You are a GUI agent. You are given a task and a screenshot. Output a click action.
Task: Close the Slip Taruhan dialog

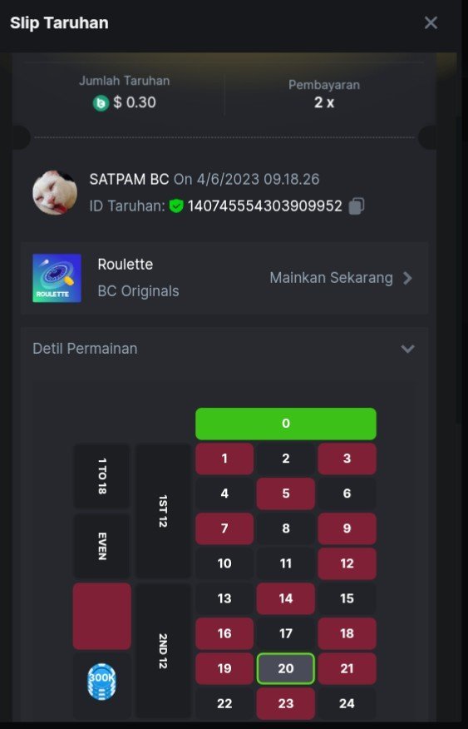tap(431, 22)
